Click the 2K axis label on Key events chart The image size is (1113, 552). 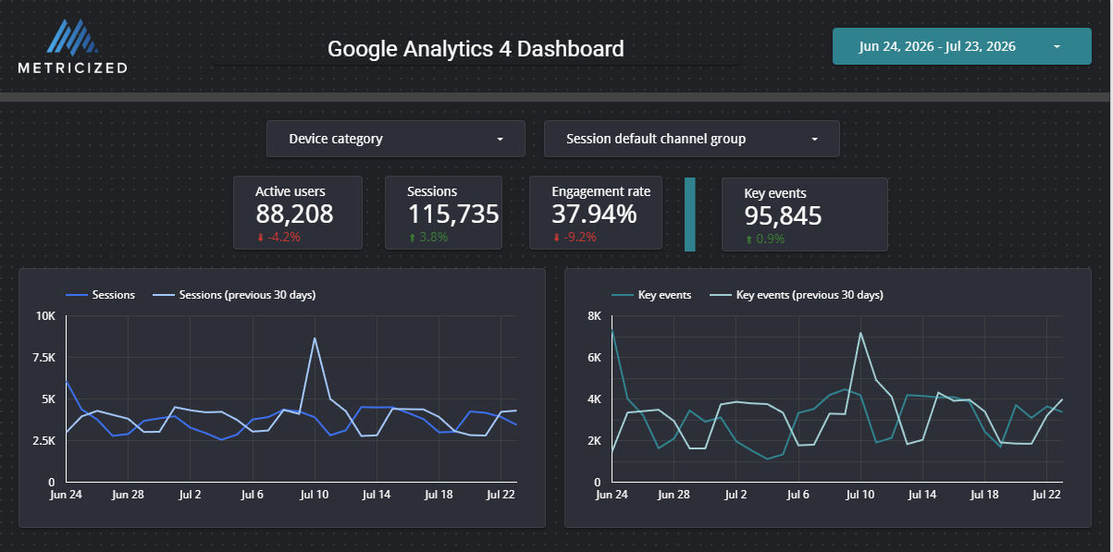pyautogui.click(x=595, y=441)
